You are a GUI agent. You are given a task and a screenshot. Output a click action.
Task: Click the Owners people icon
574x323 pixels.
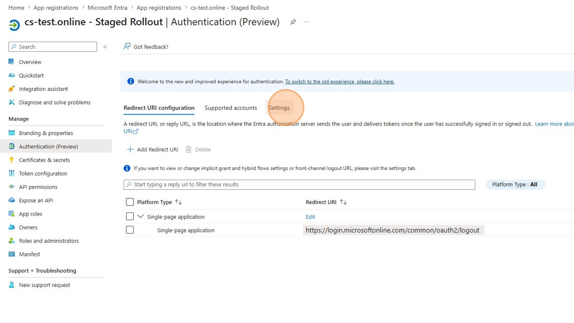(x=11, y=227)
